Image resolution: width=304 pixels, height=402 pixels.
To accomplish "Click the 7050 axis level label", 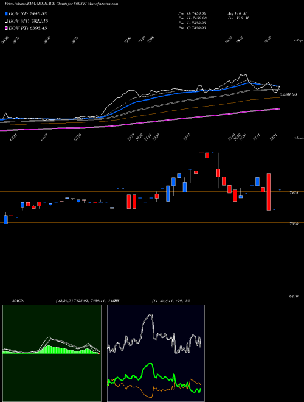I will [x=294, y=224].
